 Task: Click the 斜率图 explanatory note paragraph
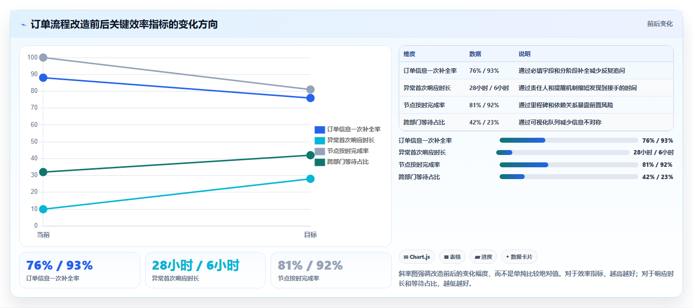point(536,278)
